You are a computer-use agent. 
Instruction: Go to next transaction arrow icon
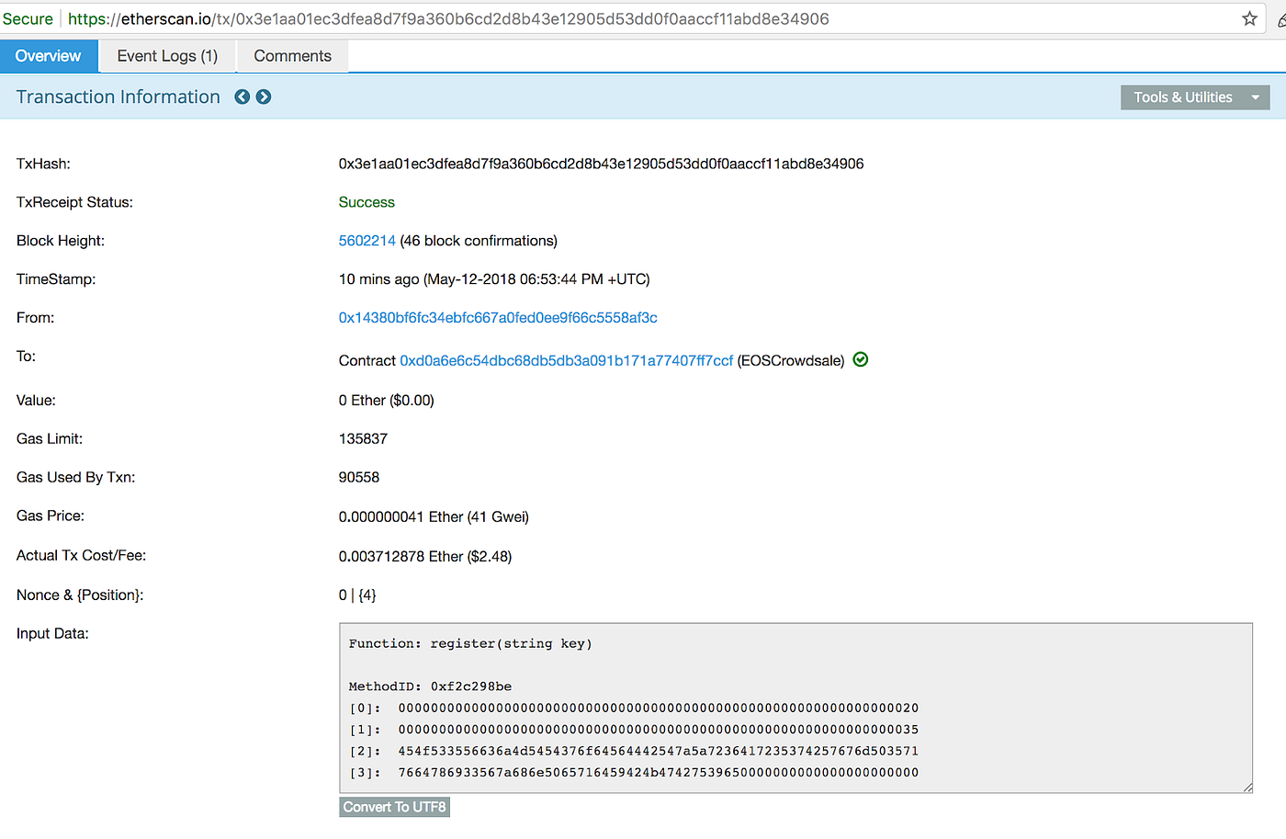coord(264,96)
